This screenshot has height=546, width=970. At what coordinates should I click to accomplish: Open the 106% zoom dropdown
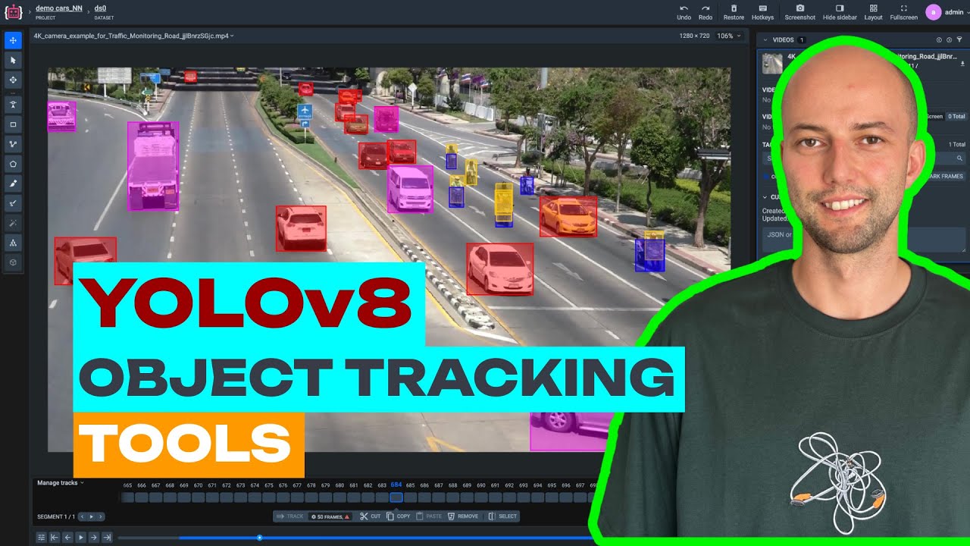point(727,36)
